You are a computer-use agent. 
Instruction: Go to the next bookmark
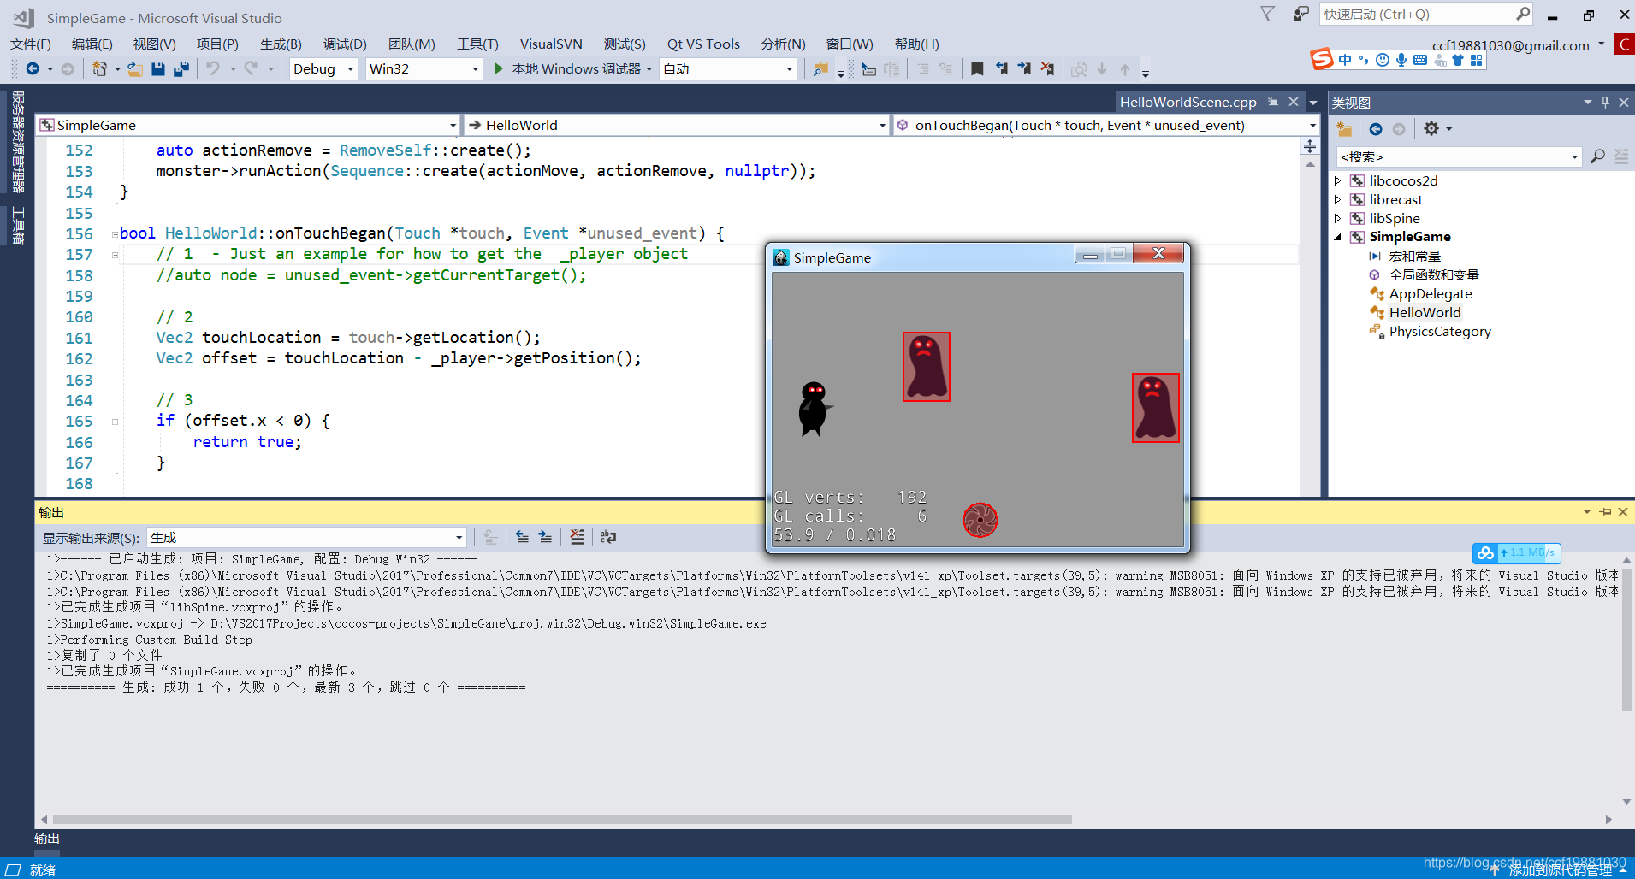pos(1024,68)
